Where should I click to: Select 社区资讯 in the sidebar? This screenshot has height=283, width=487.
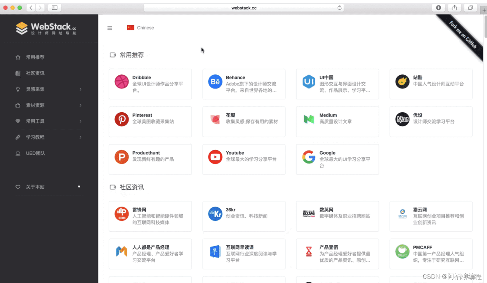coord(35,73)
